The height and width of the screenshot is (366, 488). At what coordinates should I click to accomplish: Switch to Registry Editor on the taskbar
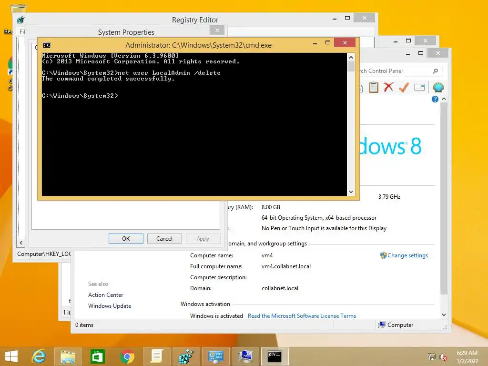pyautogui.click(x=186, y=356)
